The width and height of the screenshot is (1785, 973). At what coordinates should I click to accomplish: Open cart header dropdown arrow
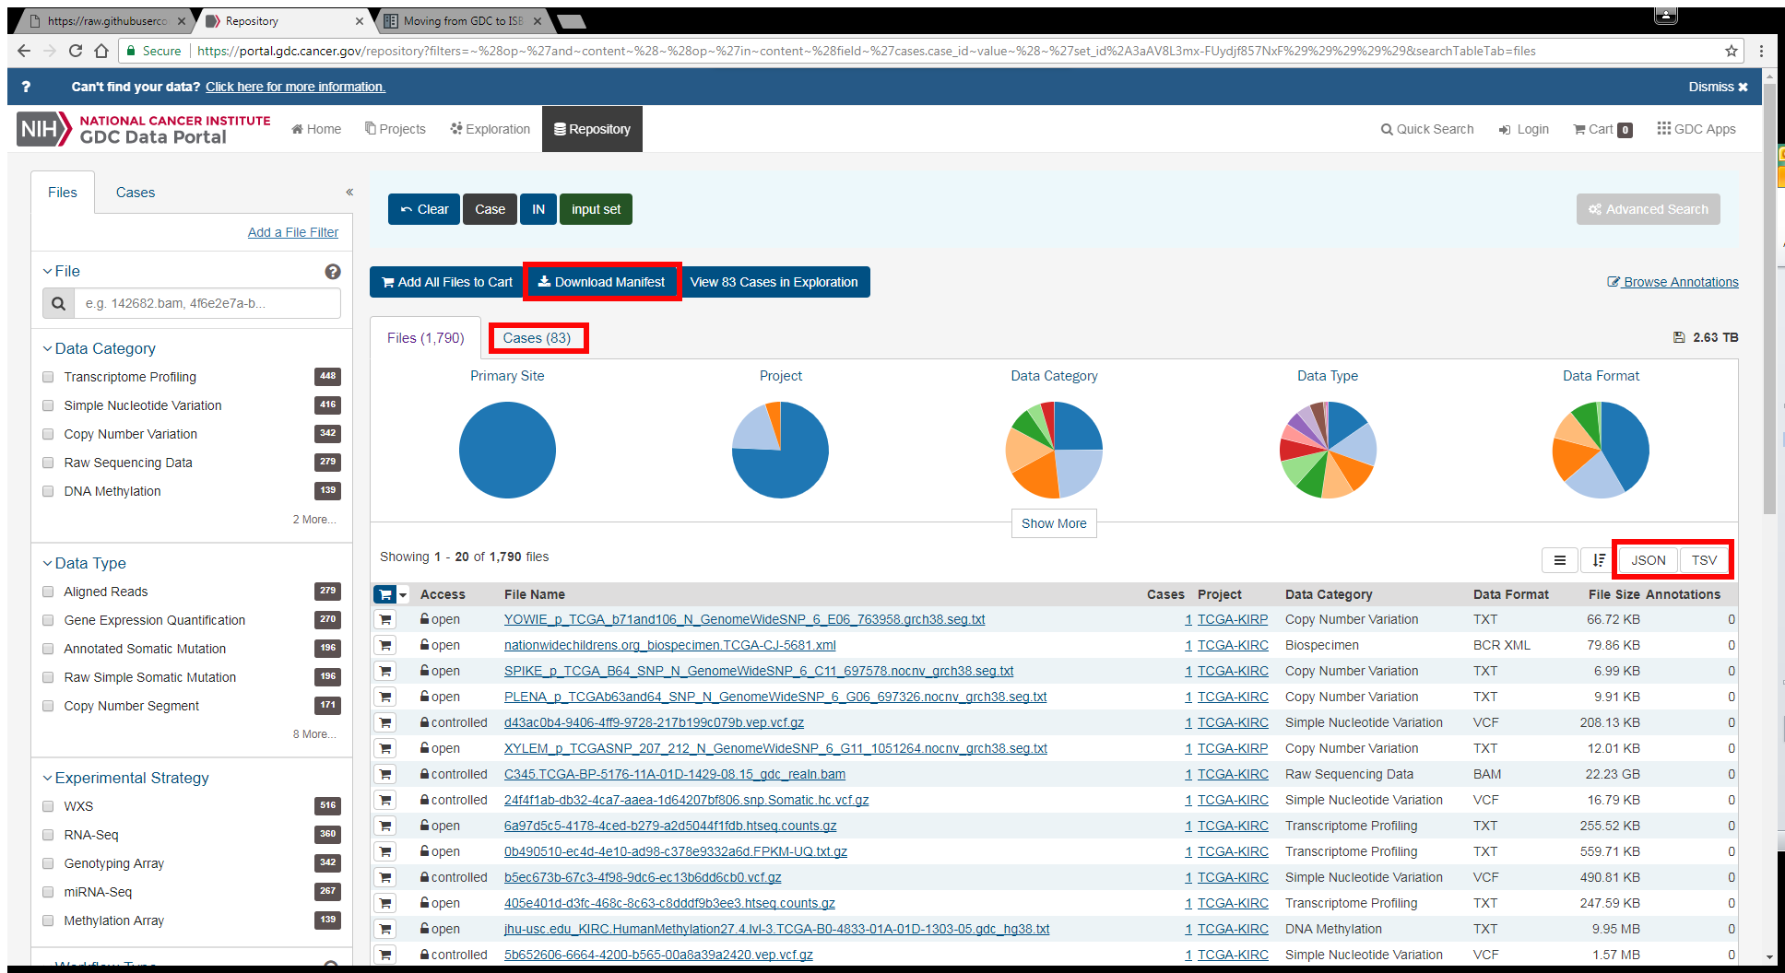click(x=403, y=595)
